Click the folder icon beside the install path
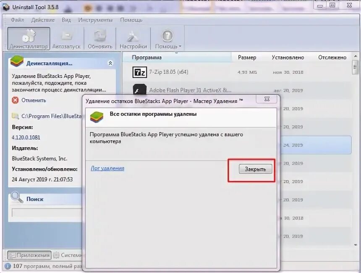 pyautogui.click(x=15, y=116)
